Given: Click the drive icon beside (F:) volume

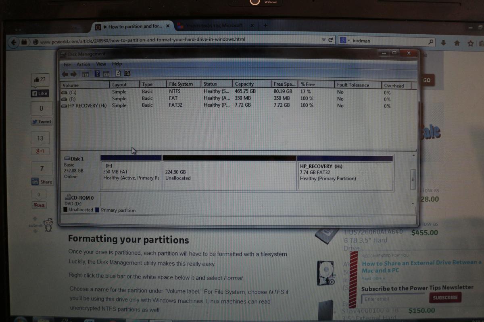Looking at the screenshot, I should point(64,99).
